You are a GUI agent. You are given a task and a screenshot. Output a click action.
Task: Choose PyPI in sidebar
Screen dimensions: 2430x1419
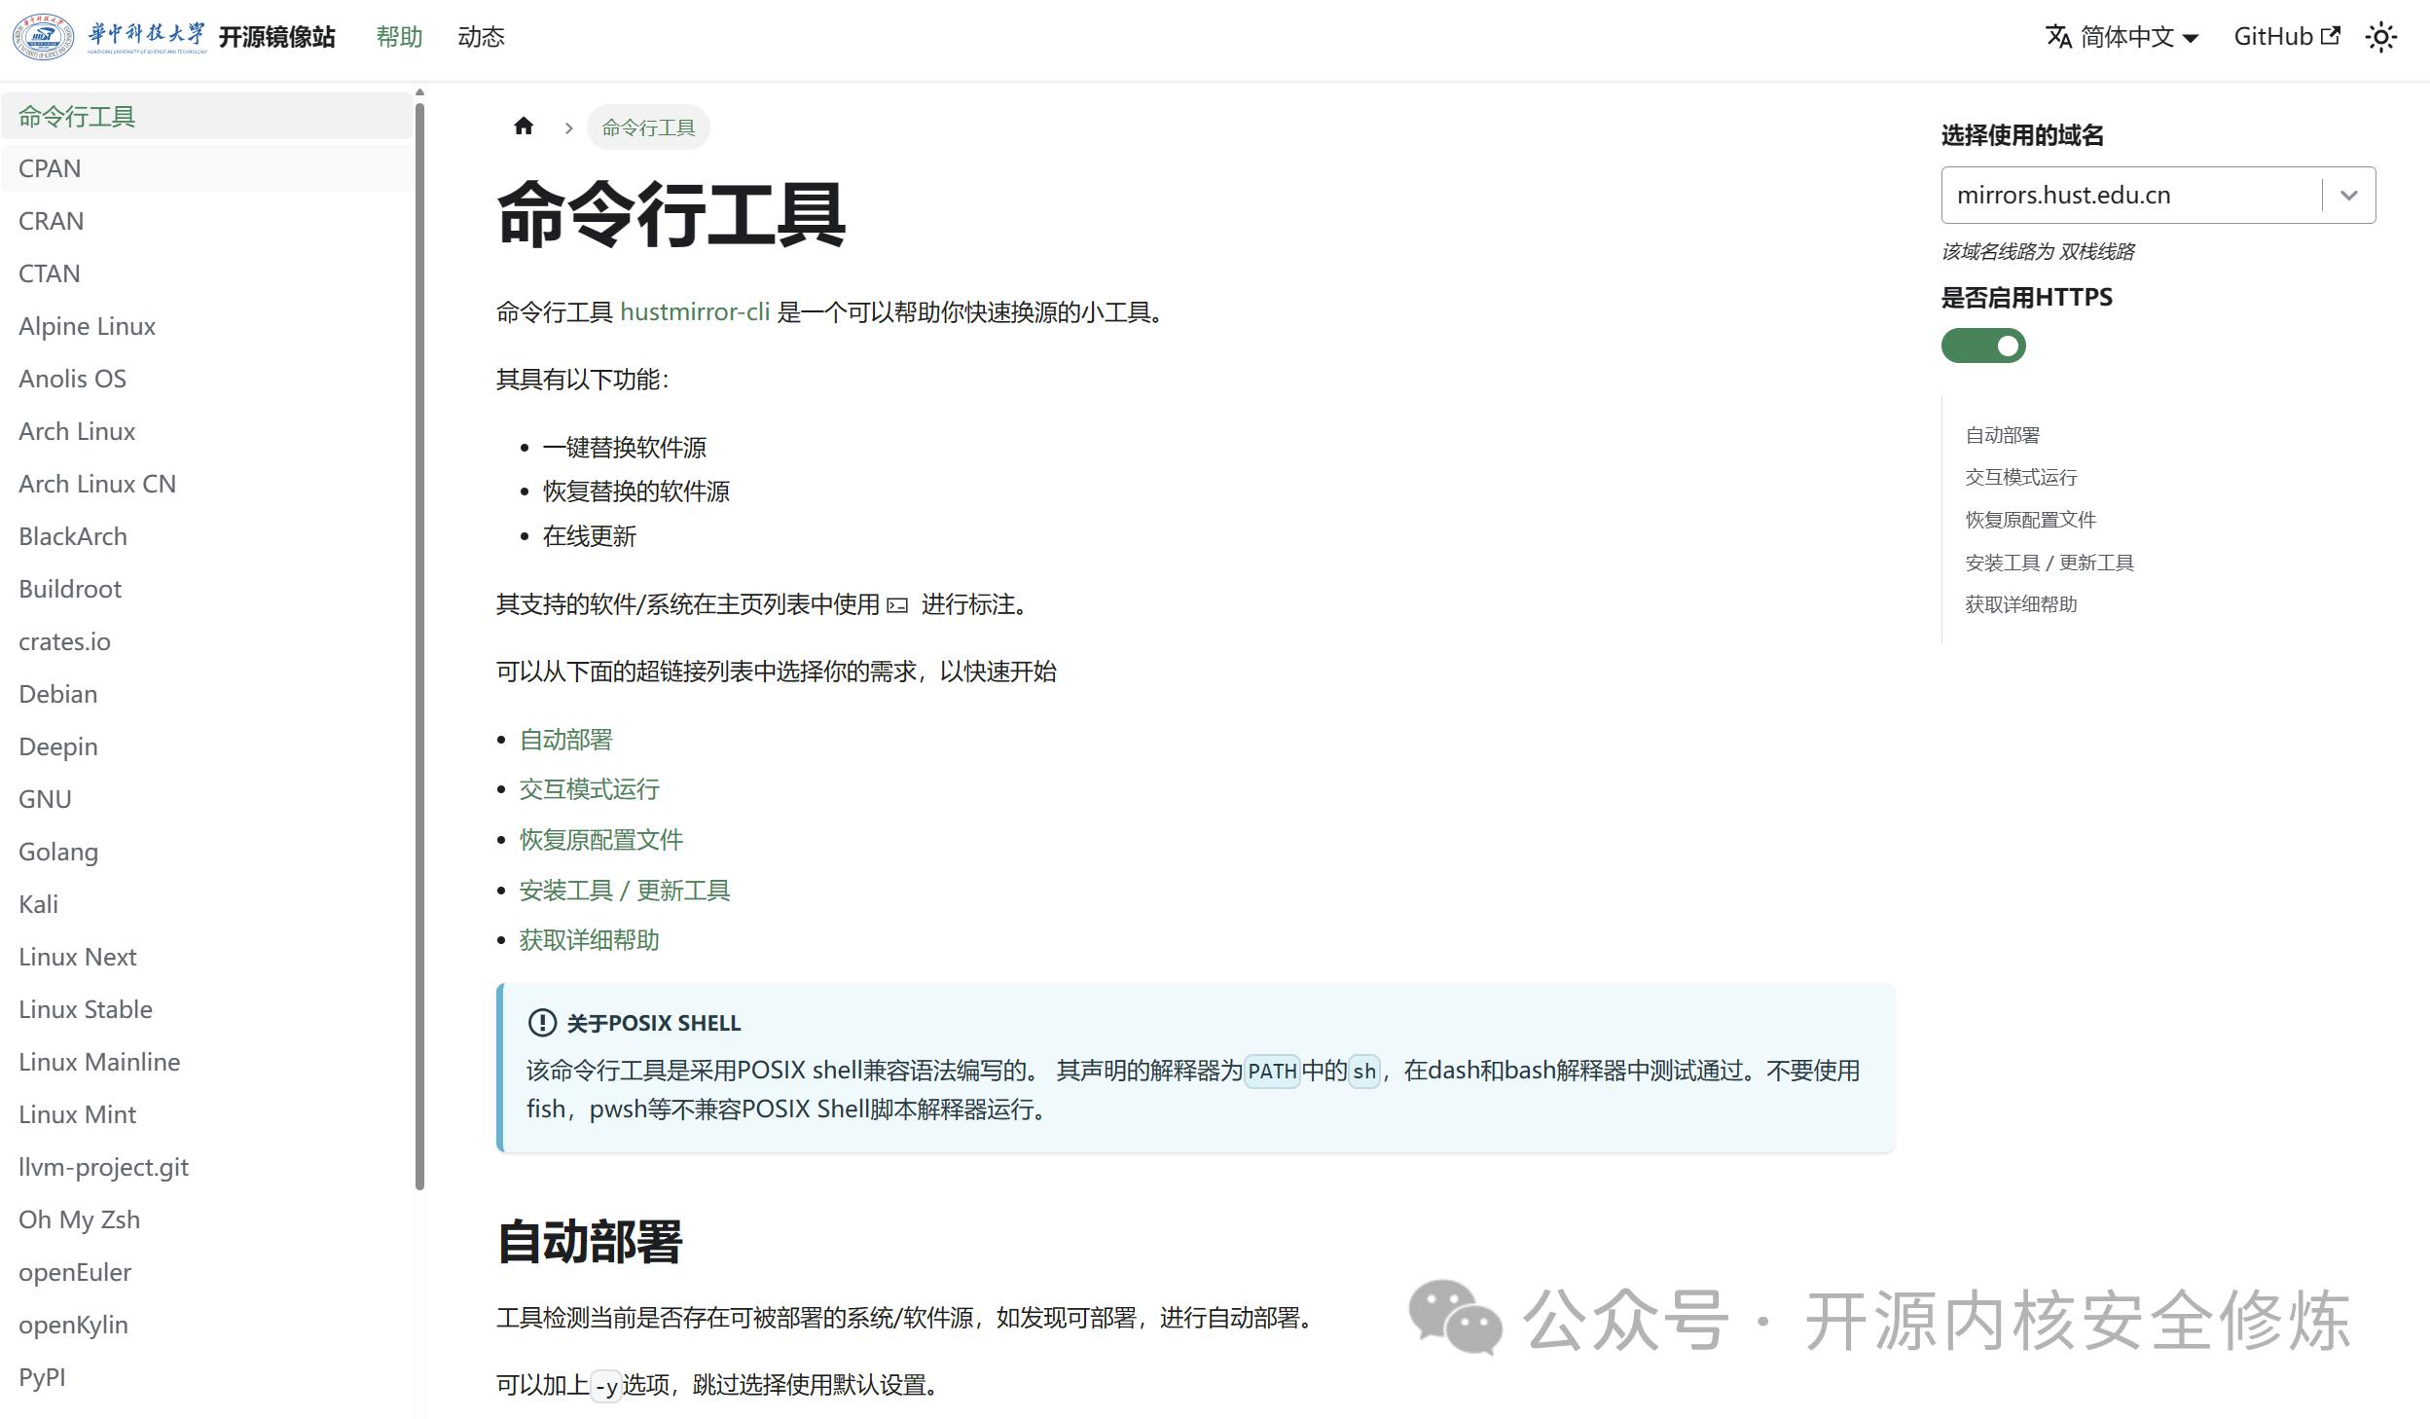206,1377
